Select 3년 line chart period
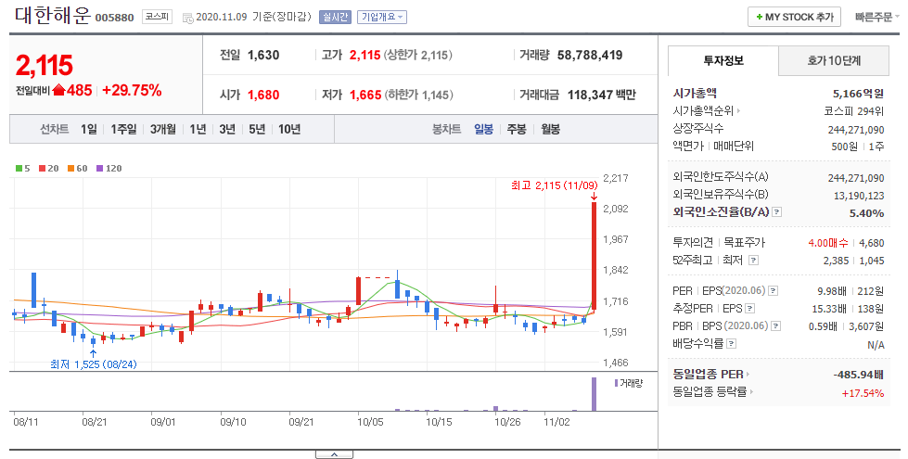Viewport: 908px width, 459px height. (x=227, y=129)
